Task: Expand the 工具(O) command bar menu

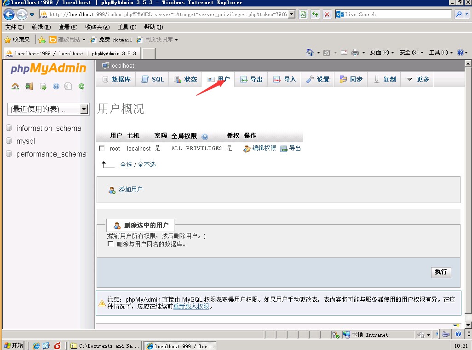Action: tap(441, 53)
